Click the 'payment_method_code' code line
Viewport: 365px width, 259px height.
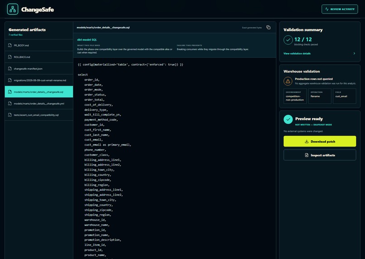click(x=101, y=120)
